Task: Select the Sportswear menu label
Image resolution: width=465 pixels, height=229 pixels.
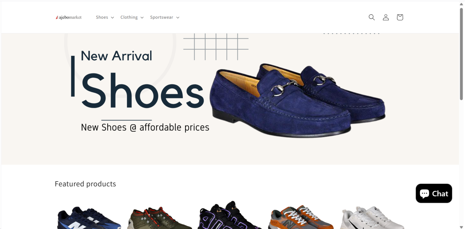Action: [162, 17]
